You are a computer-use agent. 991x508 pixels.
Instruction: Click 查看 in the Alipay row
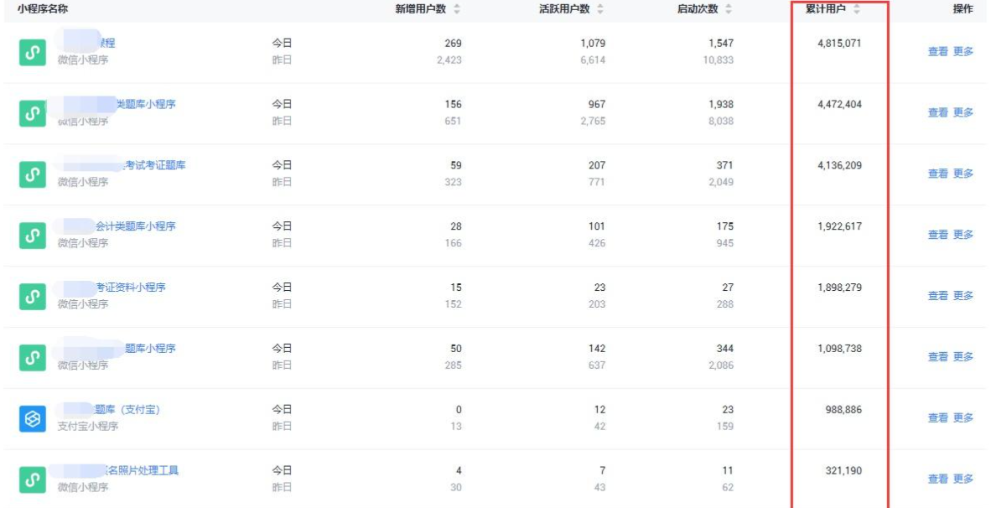938,417
